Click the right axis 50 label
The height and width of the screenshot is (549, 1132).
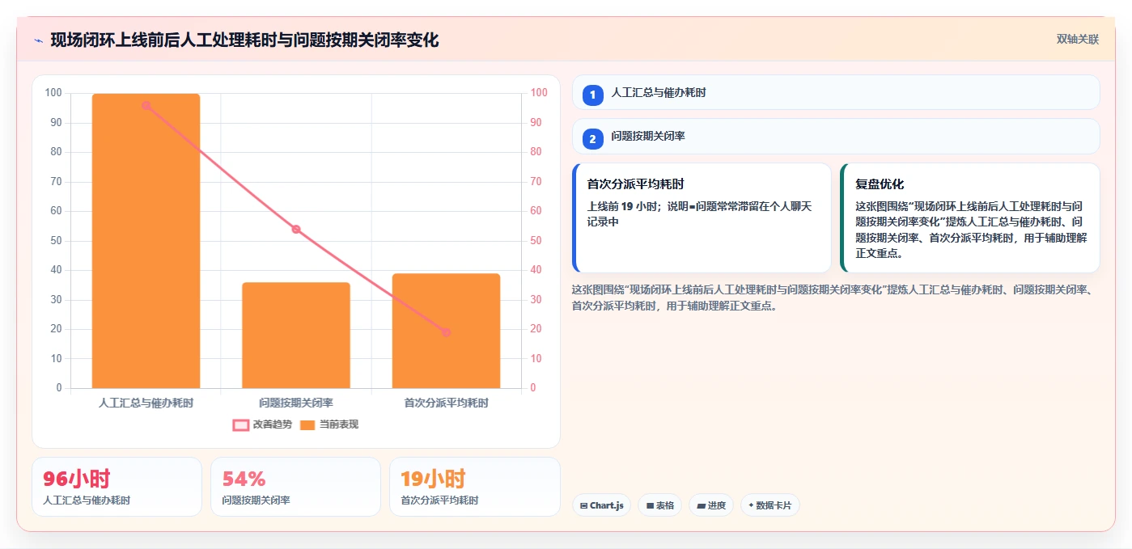536,241
